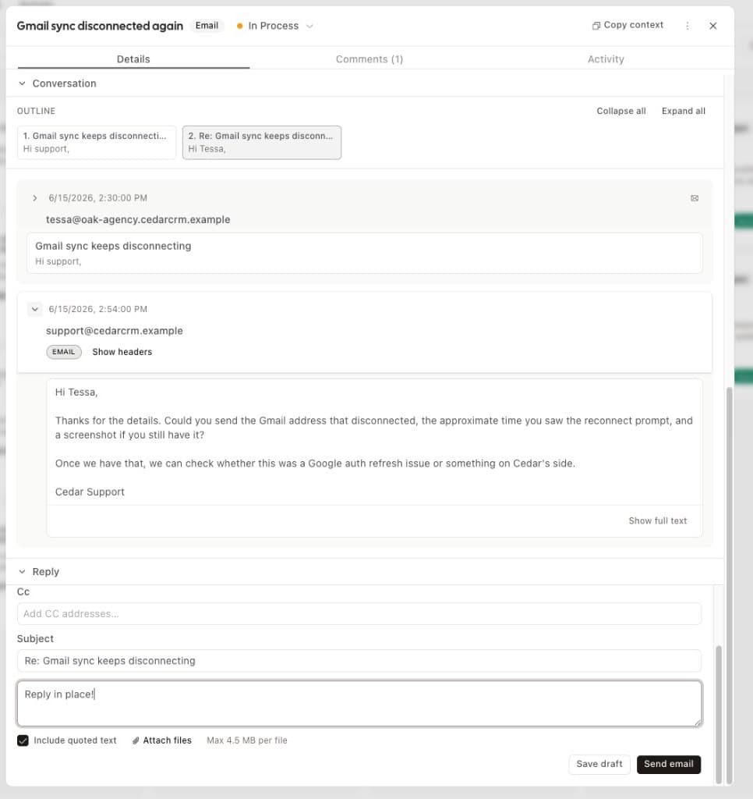Close the ticket detail panel
This screenshot has width=753, height=799.
click(x=712, y=26)
